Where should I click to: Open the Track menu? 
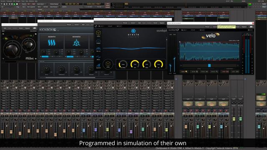point(23,1)
